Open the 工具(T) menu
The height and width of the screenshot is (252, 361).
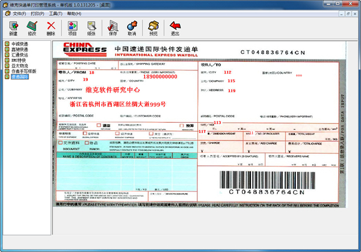(55, 14)
